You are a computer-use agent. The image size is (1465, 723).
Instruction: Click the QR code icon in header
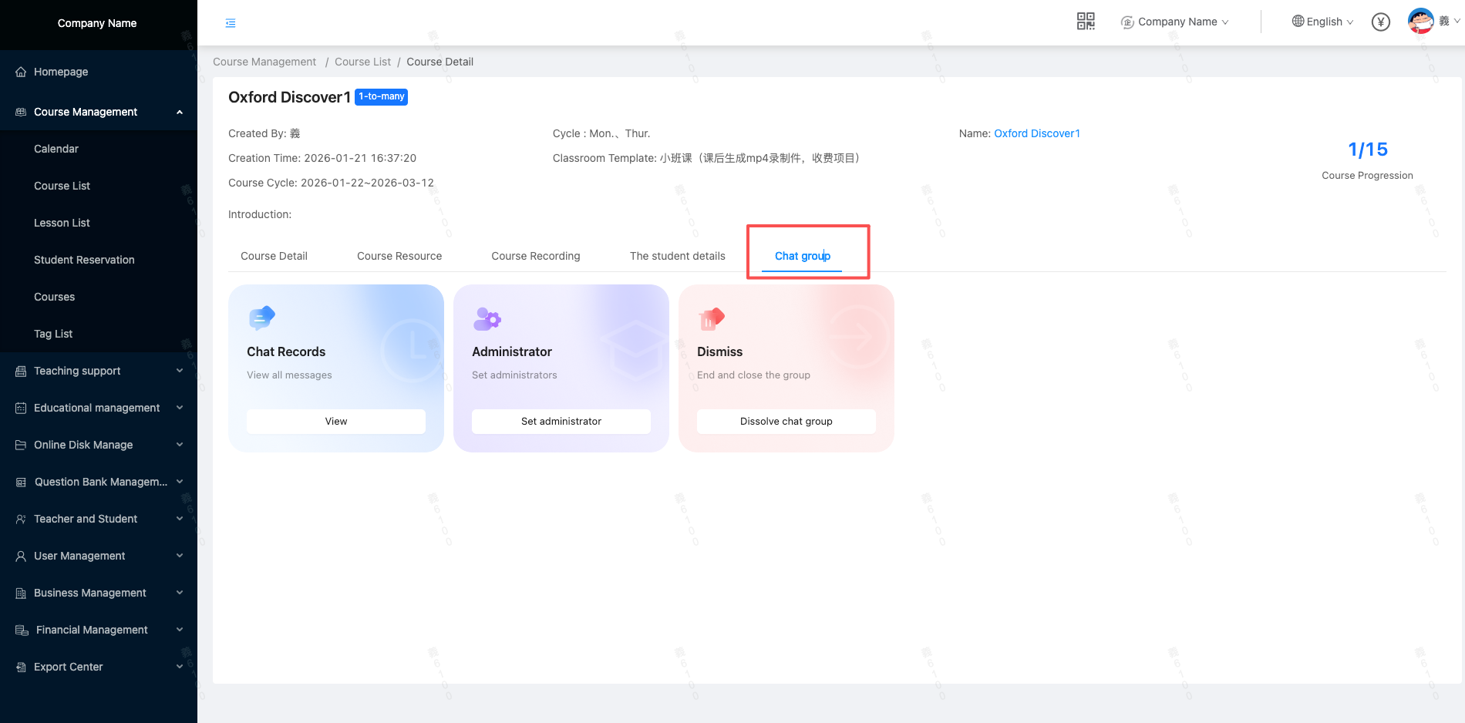1086,22
